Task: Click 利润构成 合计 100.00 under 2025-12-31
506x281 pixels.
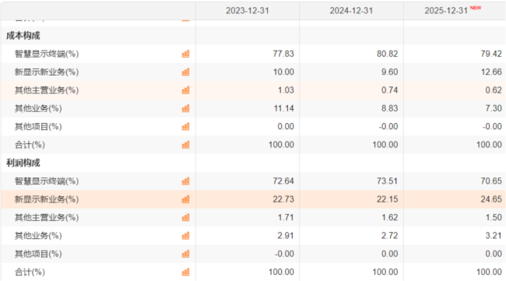Action: click(489, 272)
